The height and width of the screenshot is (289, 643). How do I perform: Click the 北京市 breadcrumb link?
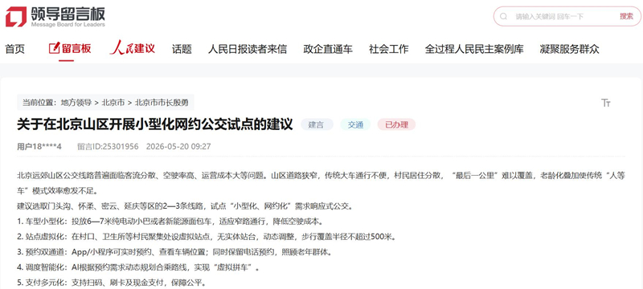(113, 102)
